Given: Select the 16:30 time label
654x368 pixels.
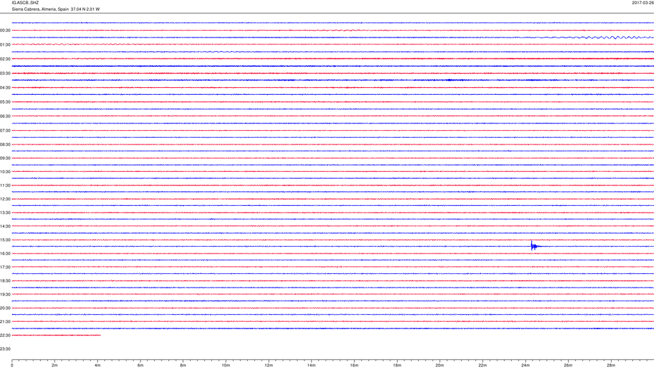Looking at the screenshot, I should click(x=5, y=254).
